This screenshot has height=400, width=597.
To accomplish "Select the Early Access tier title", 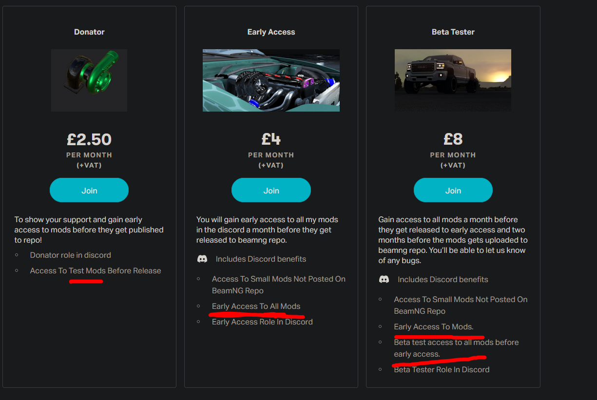I will (271, 32).
